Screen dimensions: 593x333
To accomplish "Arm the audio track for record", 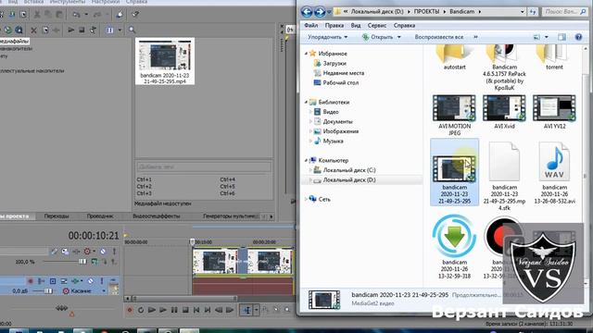I will [x=31, y=281].
